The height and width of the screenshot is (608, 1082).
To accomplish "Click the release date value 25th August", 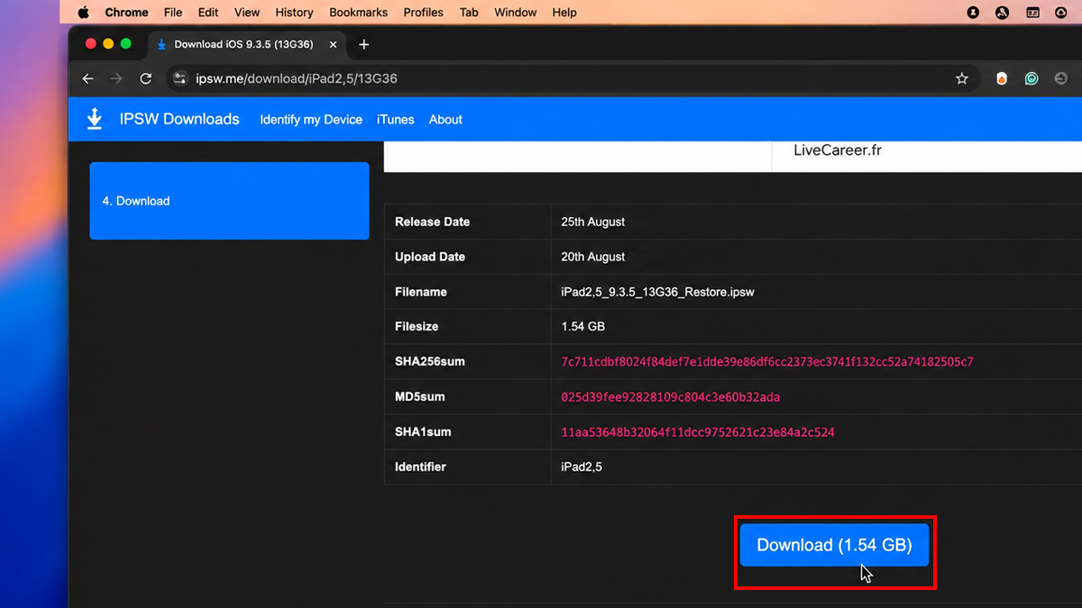I will 592,222.
